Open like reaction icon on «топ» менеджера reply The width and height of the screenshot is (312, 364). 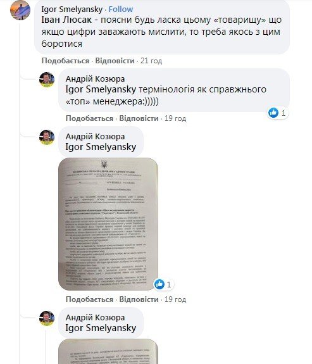click(x=273, y=113)
